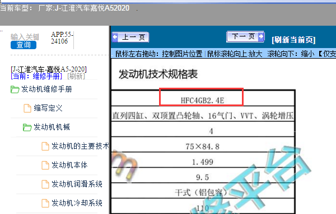Collapse the 发动机维修手册 folder icon

pos(15,89)
